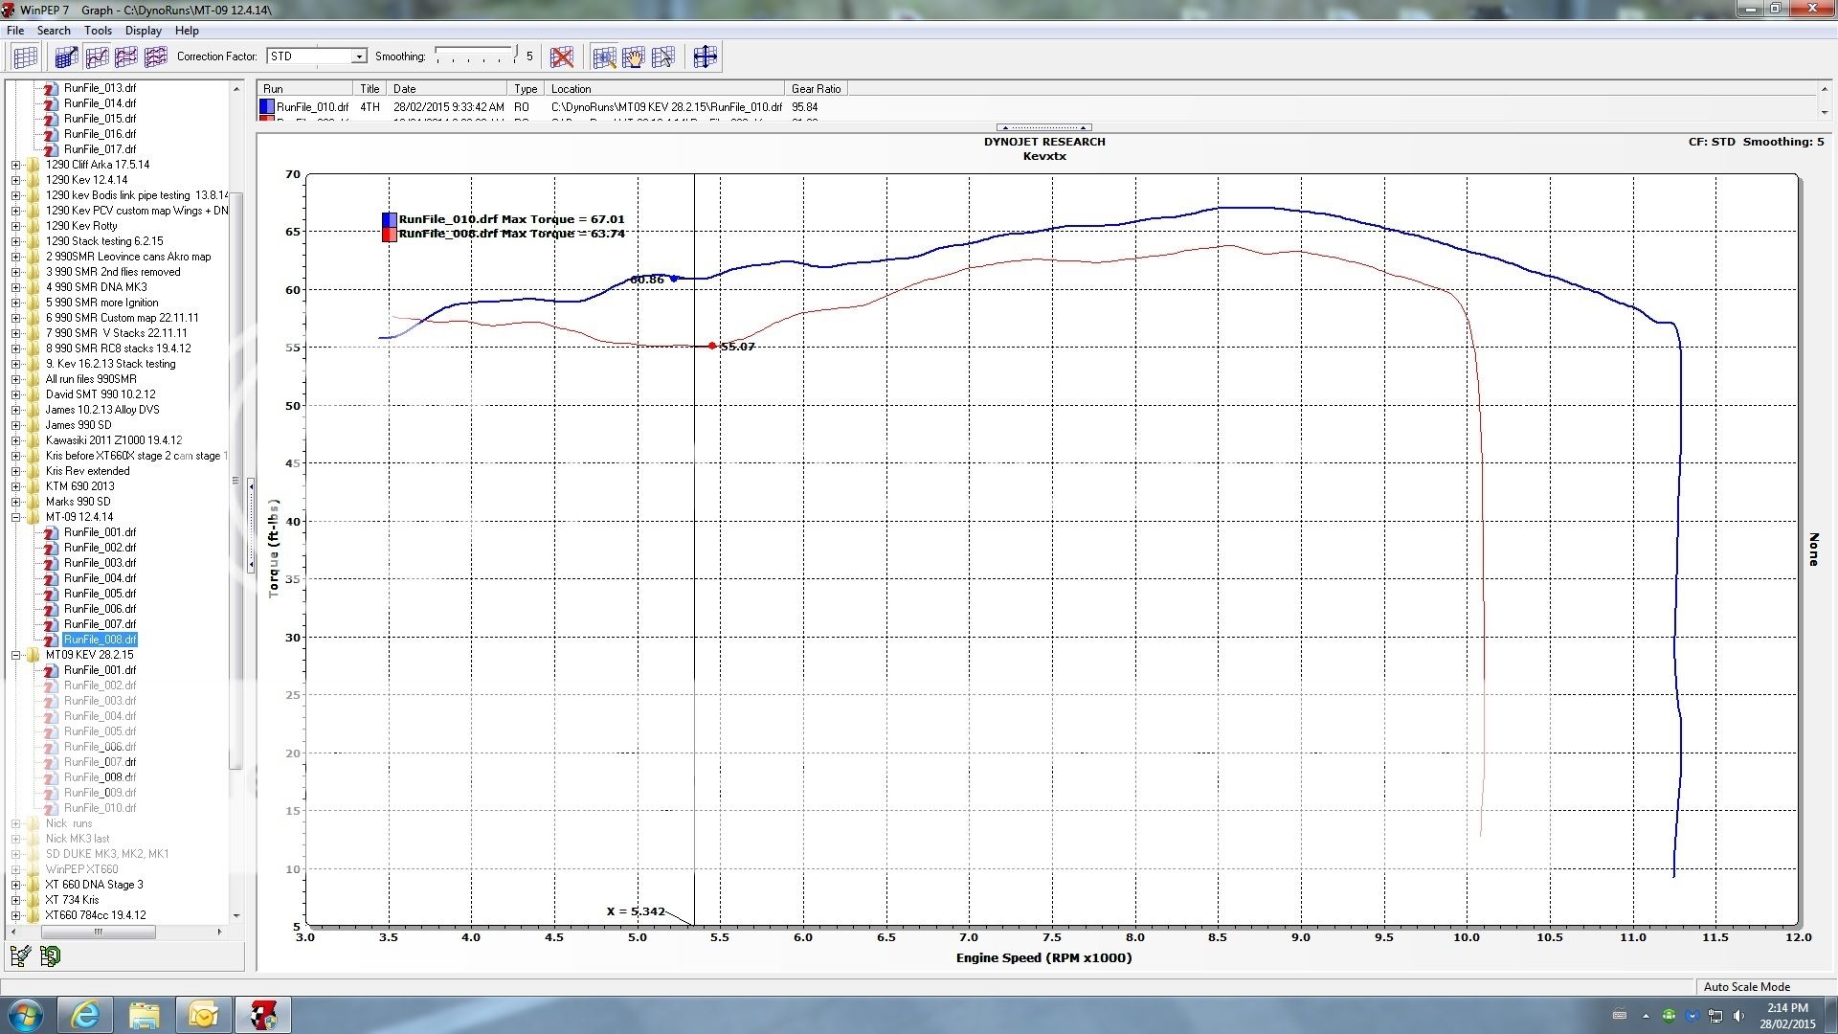1838x1034 pixels.
Task: Open the Correction Factor dropdown
Action: [x=359, y=56]
